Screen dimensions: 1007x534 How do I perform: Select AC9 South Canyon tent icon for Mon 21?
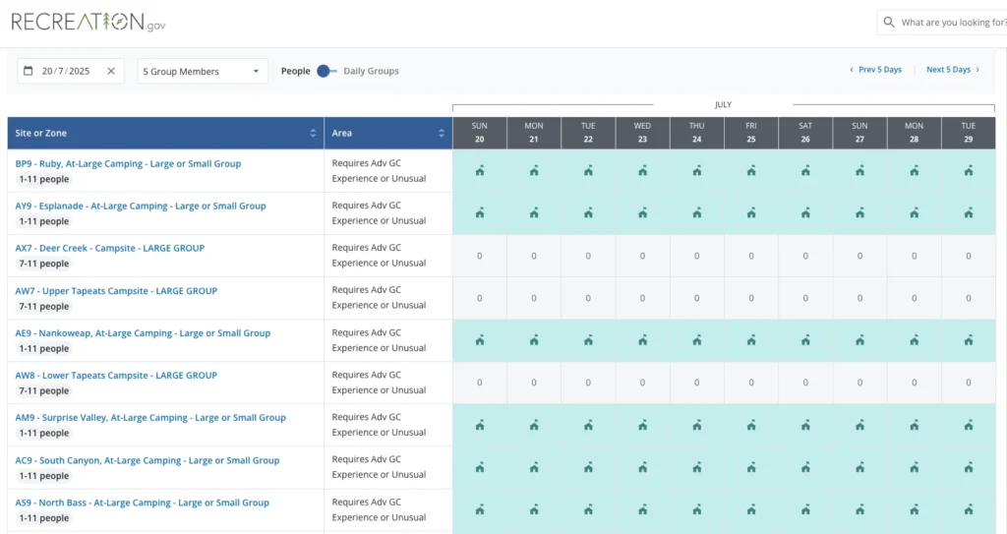534,468
